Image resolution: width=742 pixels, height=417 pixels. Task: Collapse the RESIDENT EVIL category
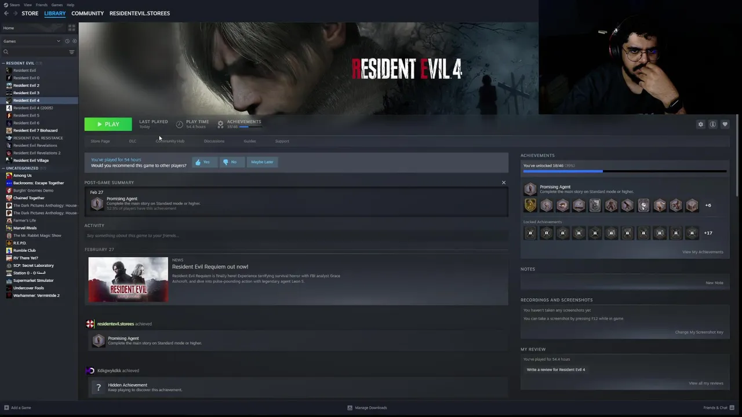click(3, 63)
